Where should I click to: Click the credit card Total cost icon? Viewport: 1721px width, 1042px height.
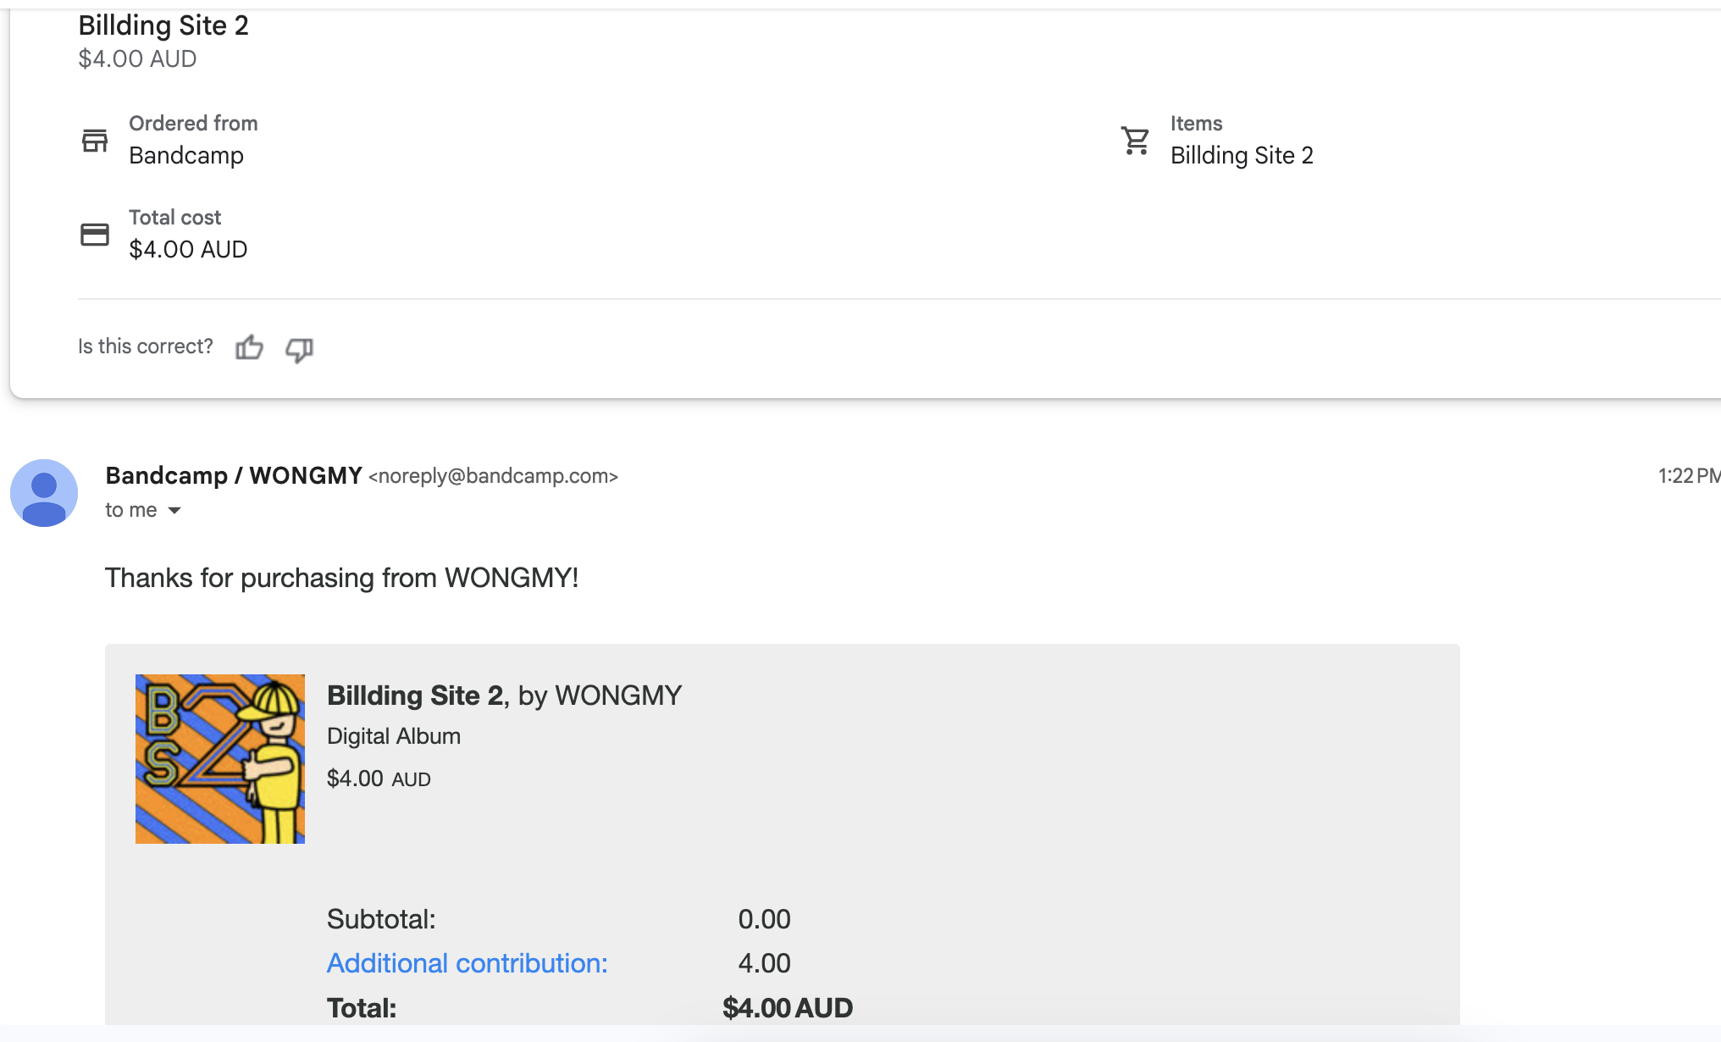(x=95, y=234)
